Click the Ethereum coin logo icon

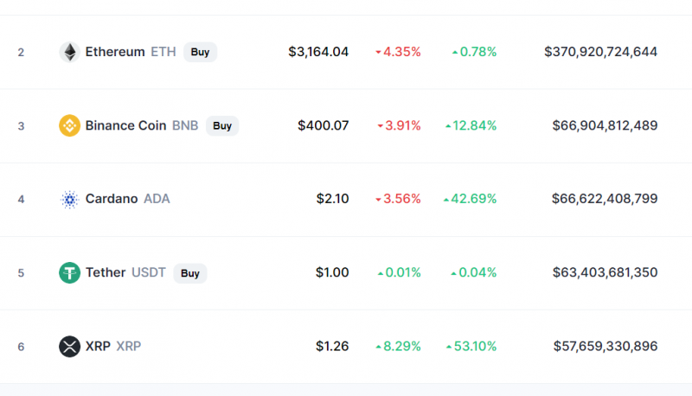(x=69, y=52)
